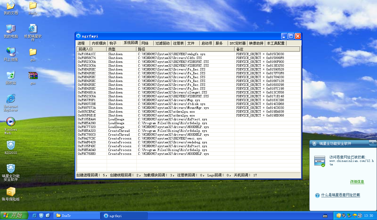The height and width of the screenshot is (220, 377).
Task: Open the XueTr folder on the desktop
Action: coord(33,8)
